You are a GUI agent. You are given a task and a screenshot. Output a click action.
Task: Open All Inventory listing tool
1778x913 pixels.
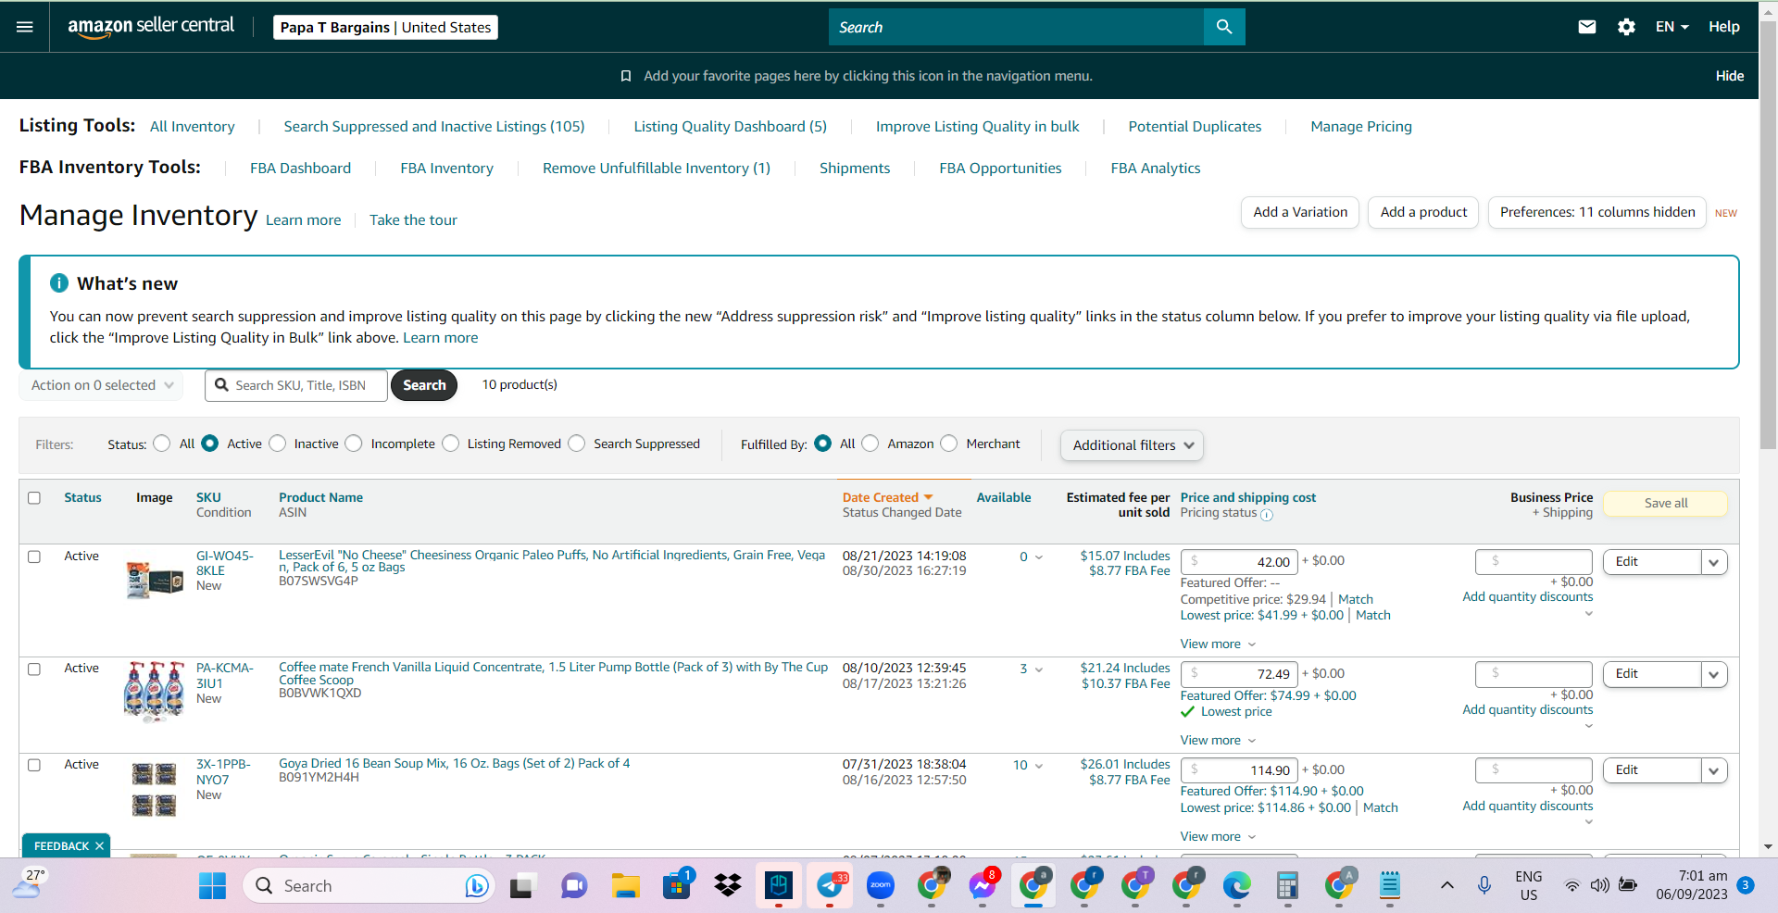[x=193, y=127]
